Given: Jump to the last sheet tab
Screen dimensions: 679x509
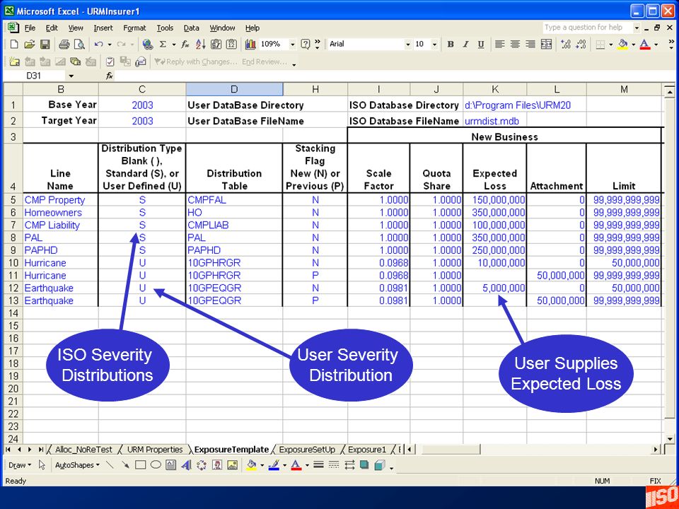Looking at the screenshot, I should (x=41, y=450).
